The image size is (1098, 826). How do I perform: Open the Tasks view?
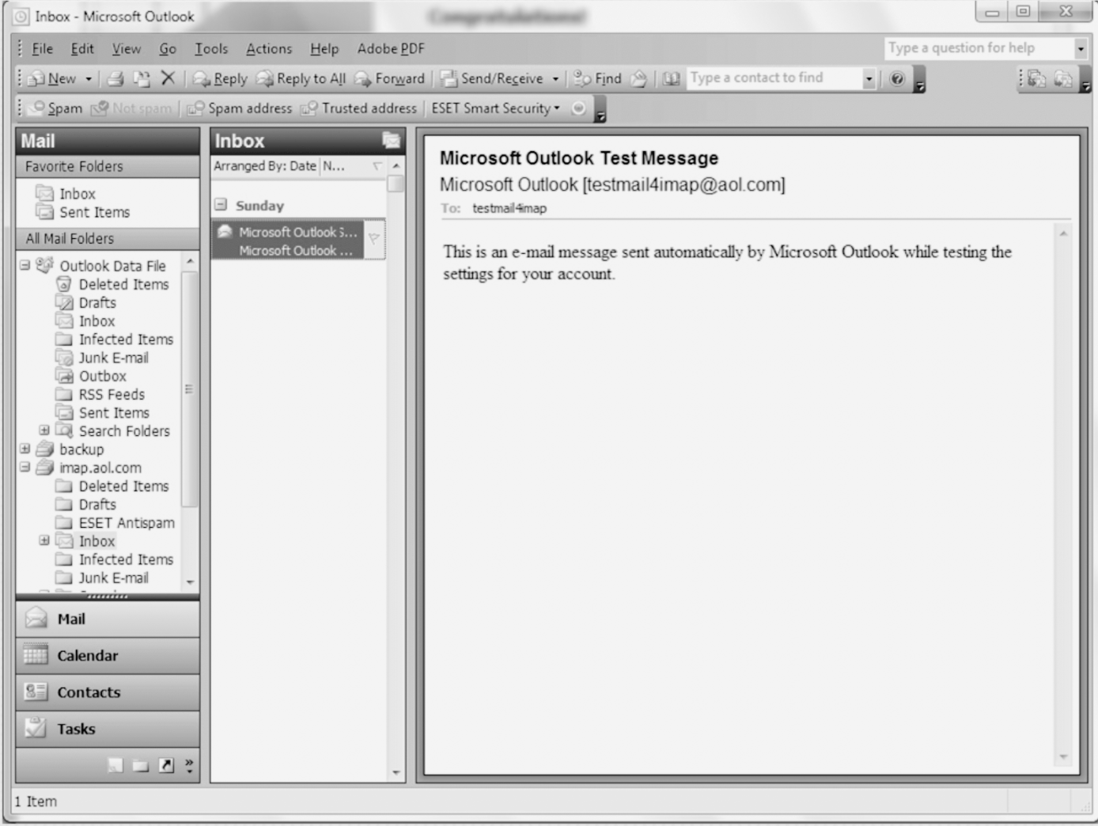[x=108, y=729]
